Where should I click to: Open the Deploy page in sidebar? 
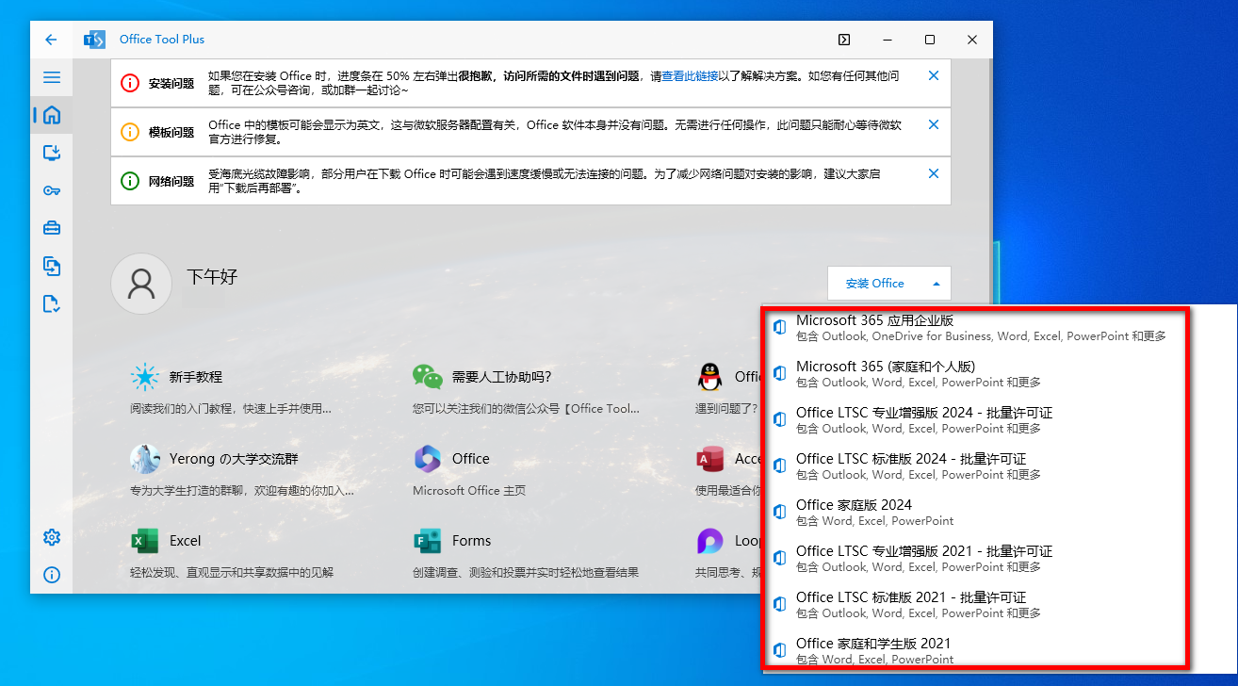click(52, 153)
